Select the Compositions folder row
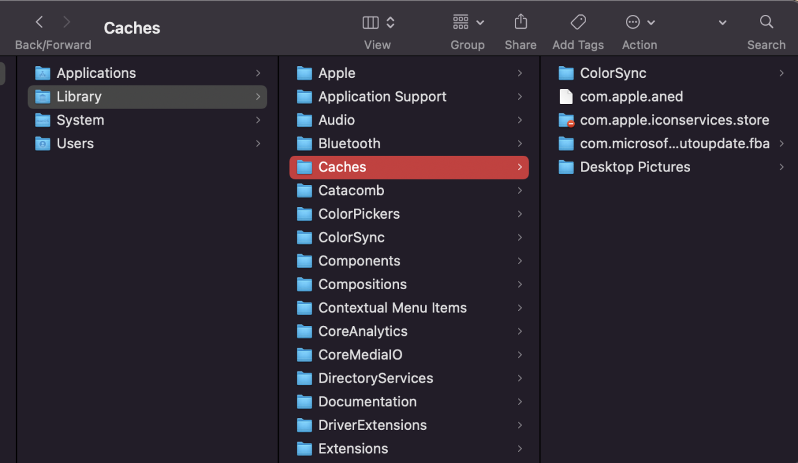Image resolution: width=798 pixels, height=463 pixels. (x=409, y=284)
